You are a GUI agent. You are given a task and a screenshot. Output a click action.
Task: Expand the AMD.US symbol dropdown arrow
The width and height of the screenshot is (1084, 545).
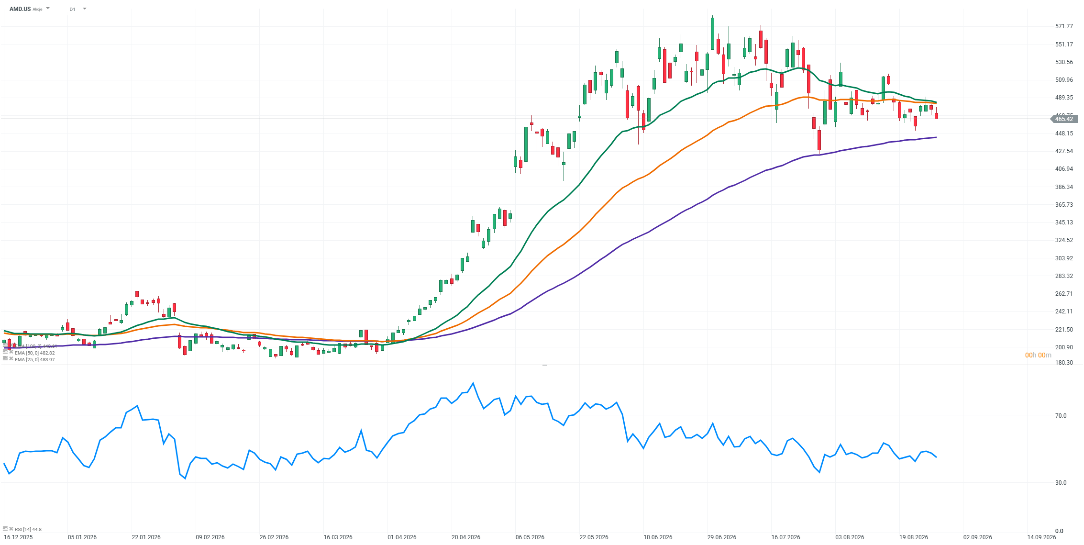click(48, 9)
